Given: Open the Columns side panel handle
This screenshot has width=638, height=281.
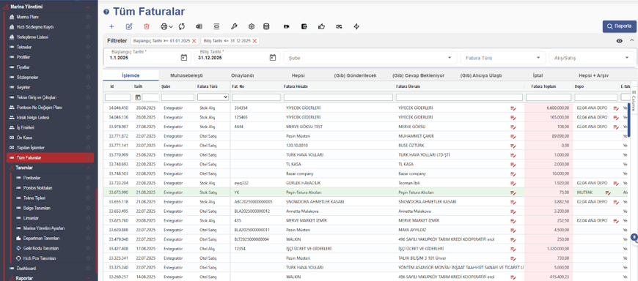Looking at the screenshot, I should [x=634, y=101].
